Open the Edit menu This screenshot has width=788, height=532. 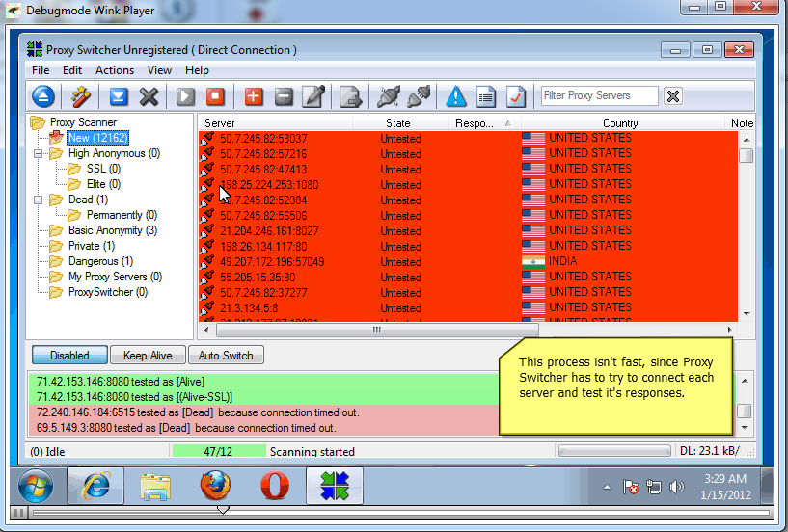tap(72, 70)
